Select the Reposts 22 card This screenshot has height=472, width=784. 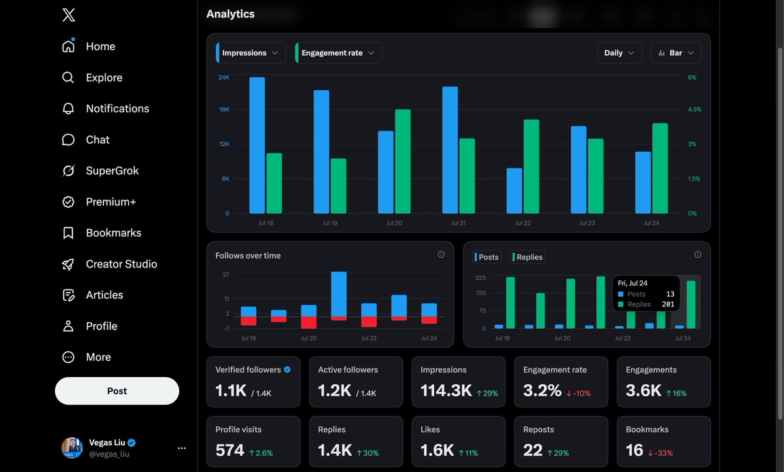click(x=561, y=441)
